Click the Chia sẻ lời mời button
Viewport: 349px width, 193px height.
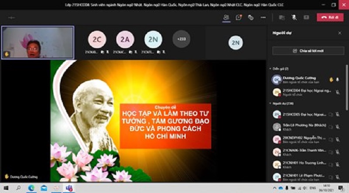tap(308, 51)
